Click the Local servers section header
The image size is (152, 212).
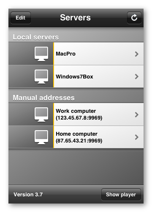click(36, 37)
